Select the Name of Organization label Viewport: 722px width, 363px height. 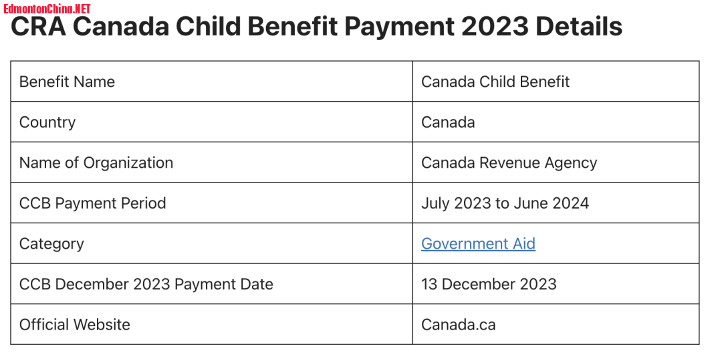pos(96,162)
